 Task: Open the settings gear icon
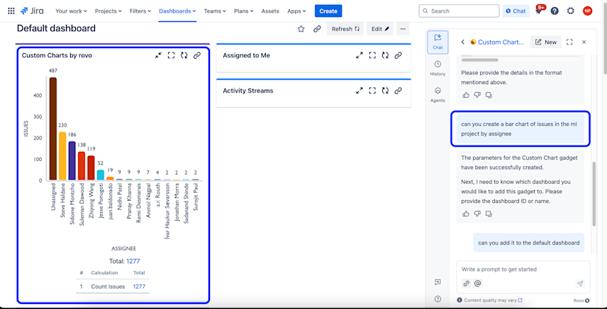[x=571, y=11]
